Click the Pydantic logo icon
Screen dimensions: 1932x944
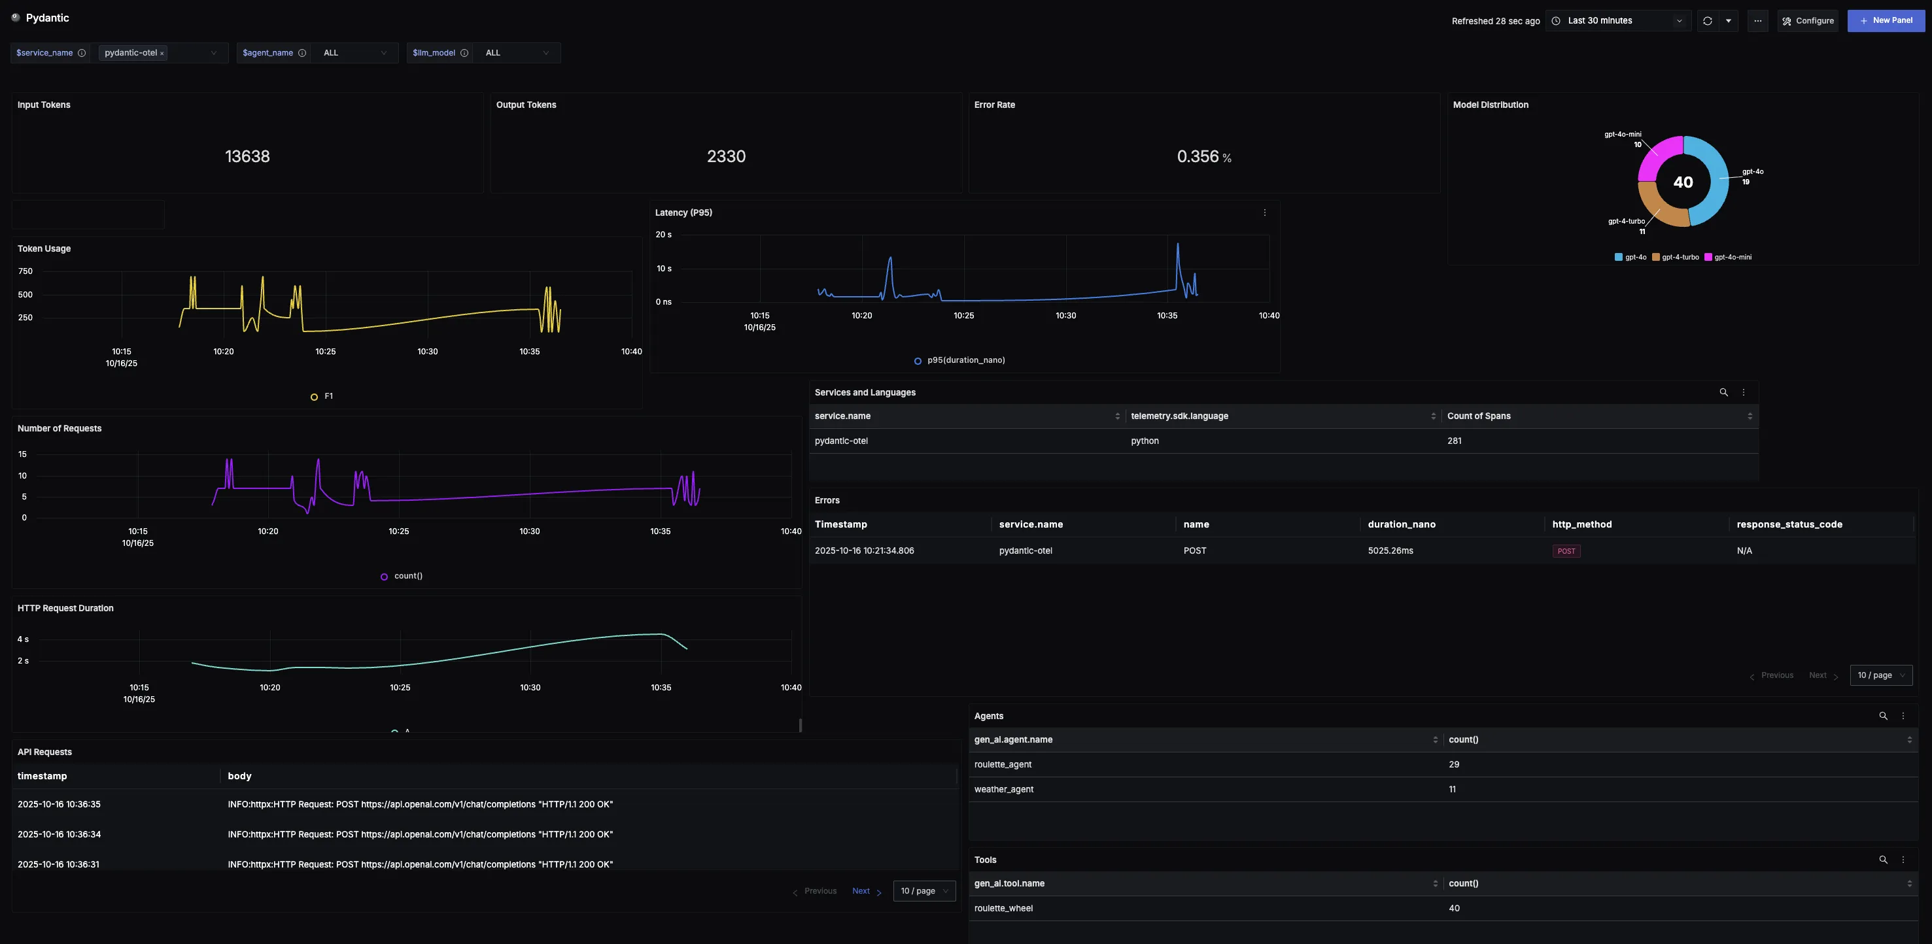16,16
